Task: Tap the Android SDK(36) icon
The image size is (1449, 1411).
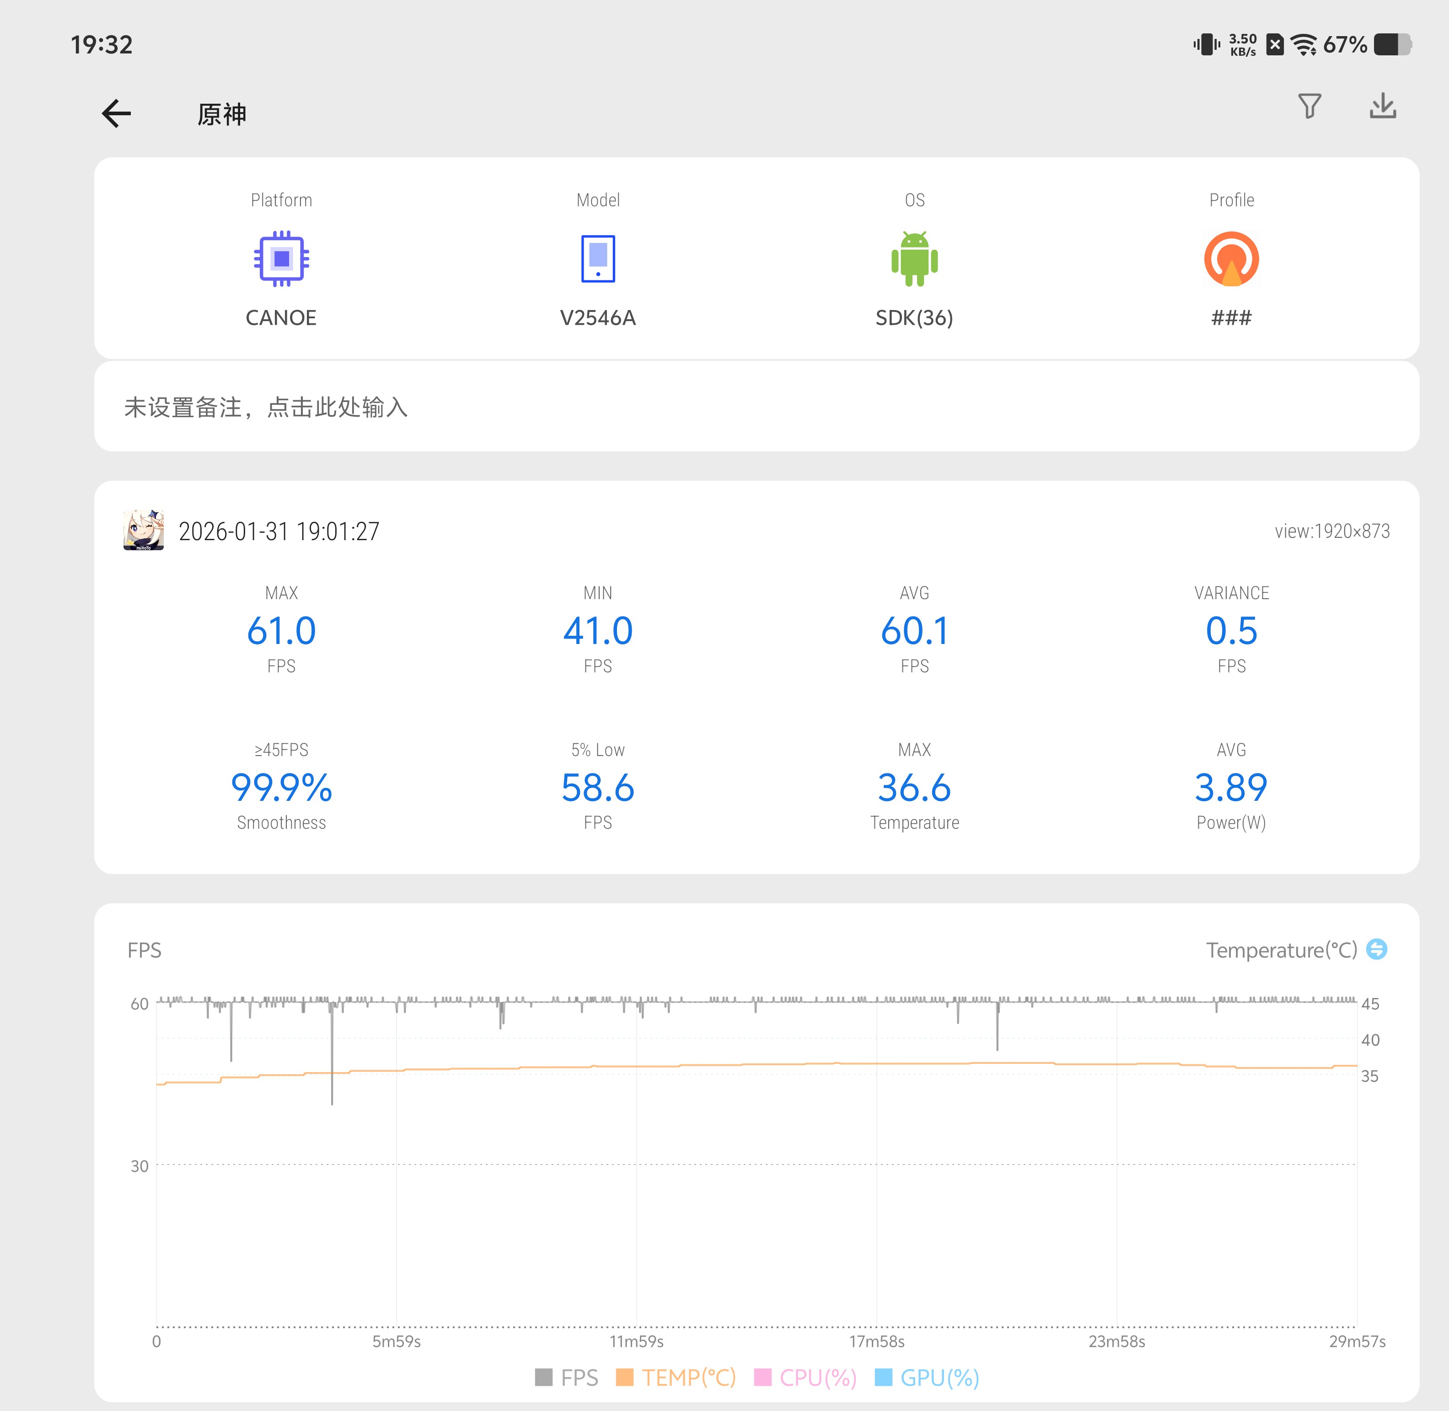Action: 914,258
